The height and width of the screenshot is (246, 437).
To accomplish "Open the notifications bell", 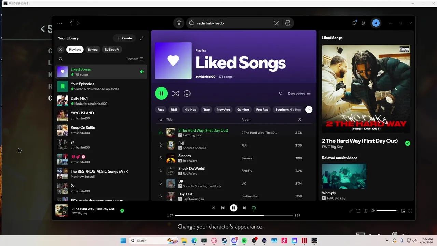I will [x=354, y=23].
